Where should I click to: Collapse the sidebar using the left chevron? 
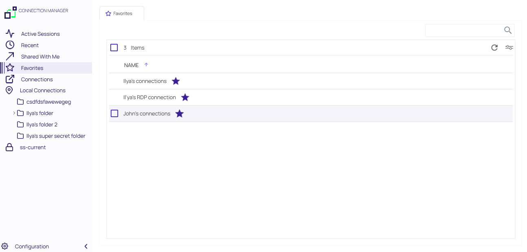(86, 246)
